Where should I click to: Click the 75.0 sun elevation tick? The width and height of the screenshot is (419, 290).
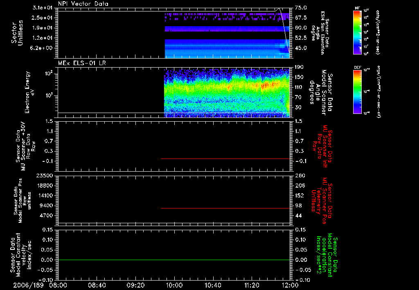301,8
